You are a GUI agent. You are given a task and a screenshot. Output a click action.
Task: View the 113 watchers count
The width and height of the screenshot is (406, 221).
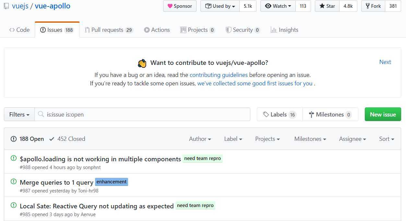pos(303,6)
